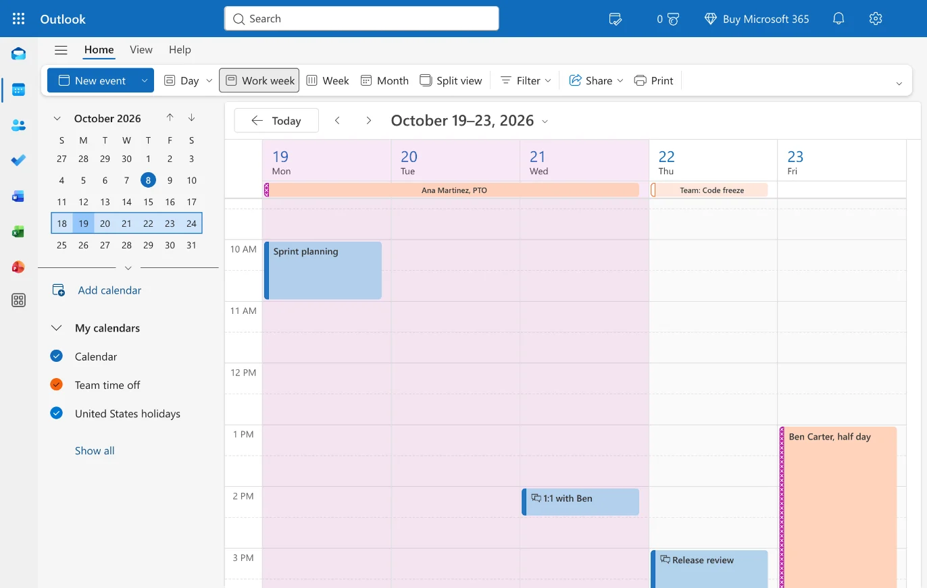Enable Split view
Screen dimensions: 927x588
451,80
